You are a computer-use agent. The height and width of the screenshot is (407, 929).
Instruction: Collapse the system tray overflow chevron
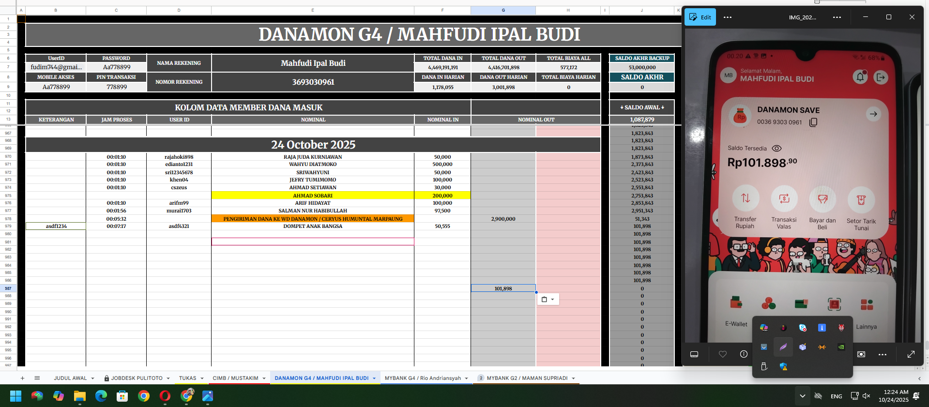pyautogui.click(x=802, y=396)
